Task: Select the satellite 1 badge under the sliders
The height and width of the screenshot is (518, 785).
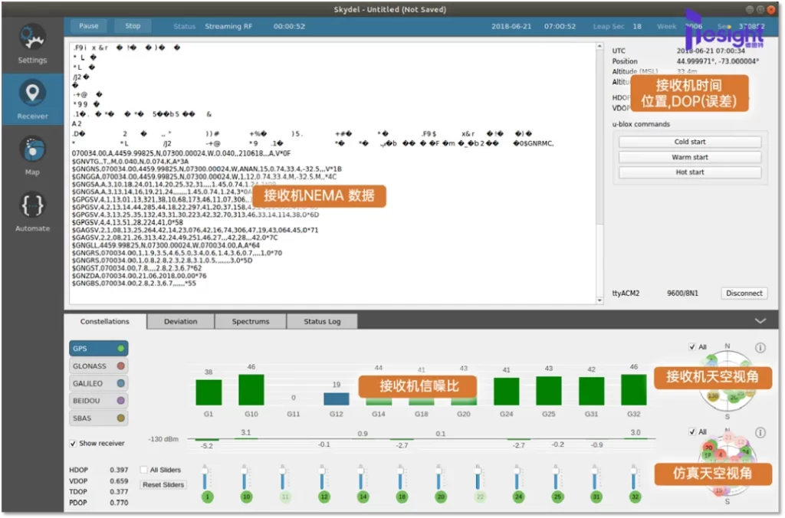Action: pos(207,497)
